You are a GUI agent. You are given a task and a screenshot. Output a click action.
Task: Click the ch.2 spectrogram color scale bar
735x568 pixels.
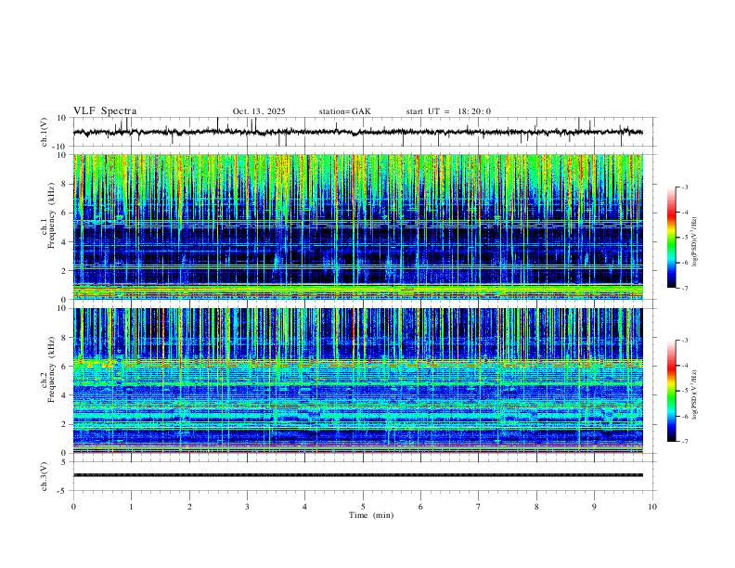671,391
